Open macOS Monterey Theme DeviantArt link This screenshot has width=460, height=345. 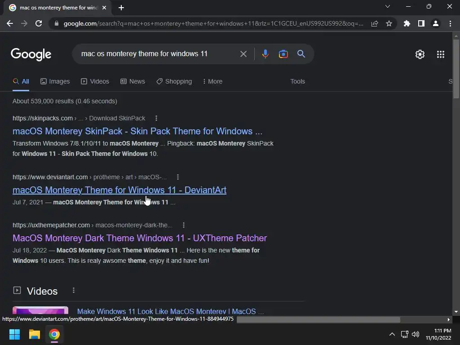click(119, 190)
